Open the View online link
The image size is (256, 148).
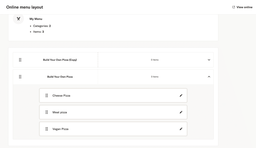tap(244, 7)
